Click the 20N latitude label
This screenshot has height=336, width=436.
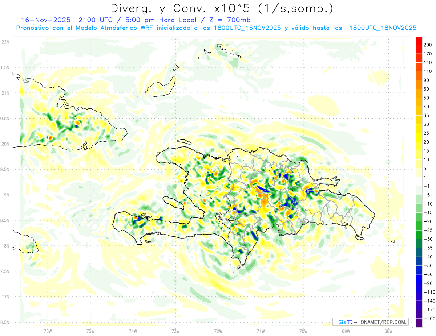pyautogui.click(x=5, y=144)
